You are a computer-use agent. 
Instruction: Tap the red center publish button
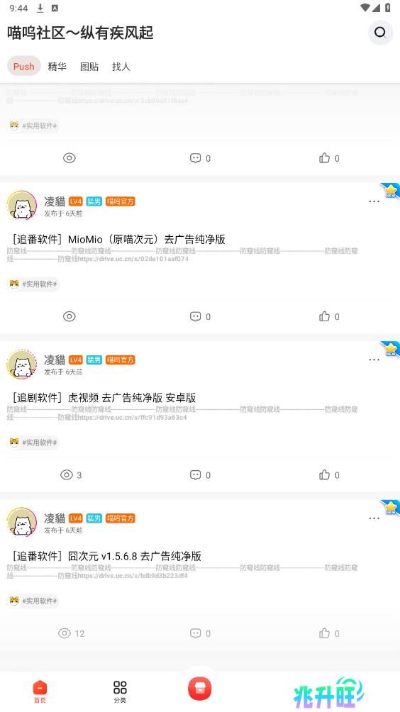pos(200,687)
